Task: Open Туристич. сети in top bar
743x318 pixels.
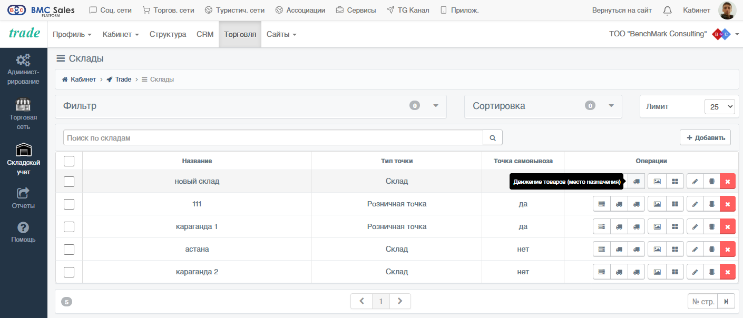Action: [x=234, y=10]
